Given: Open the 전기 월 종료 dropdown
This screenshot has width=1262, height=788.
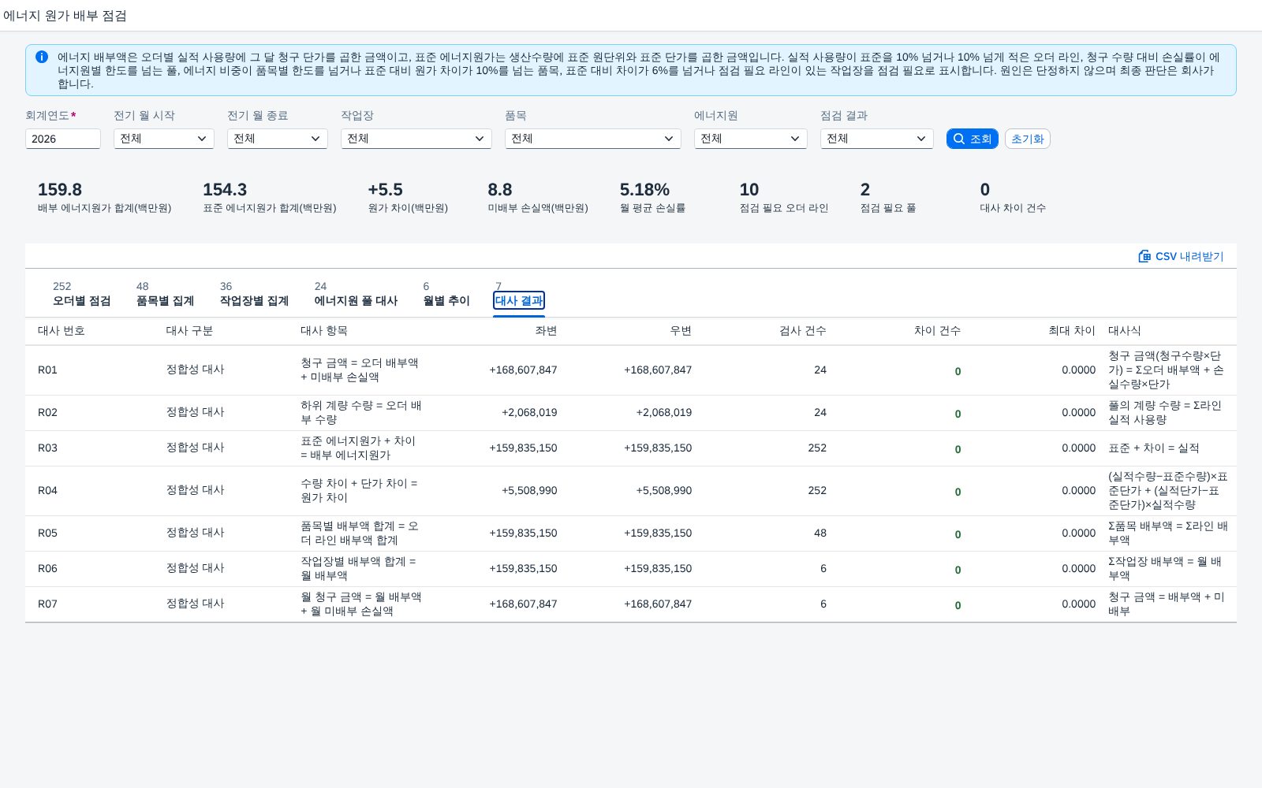Looking at the screenshot, I should click(x=278, y=139).
